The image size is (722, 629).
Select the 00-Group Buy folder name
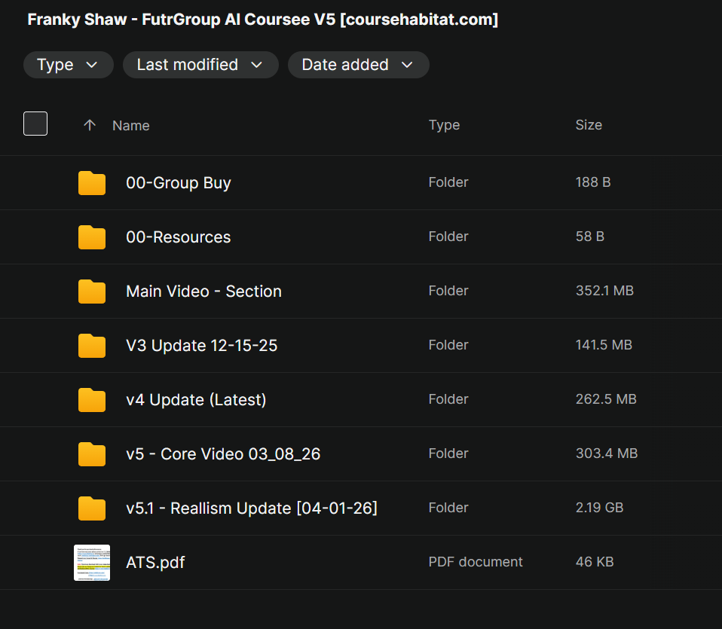point(178,182)
